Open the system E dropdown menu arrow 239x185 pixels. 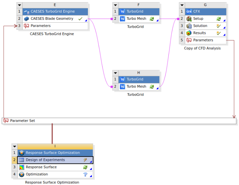tap(19, 5)
